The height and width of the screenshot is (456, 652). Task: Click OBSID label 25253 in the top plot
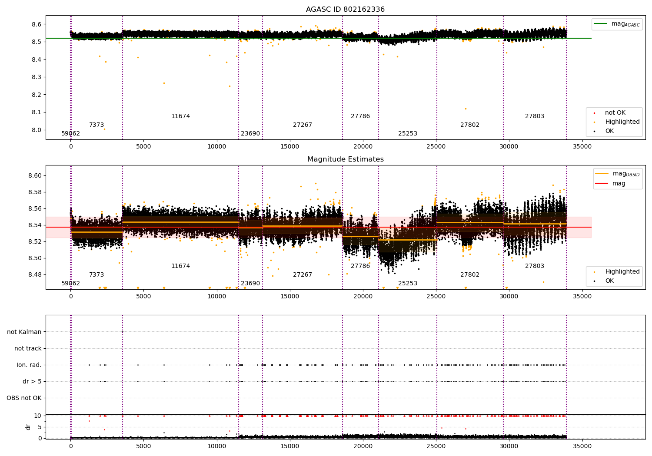coord(408,134)
